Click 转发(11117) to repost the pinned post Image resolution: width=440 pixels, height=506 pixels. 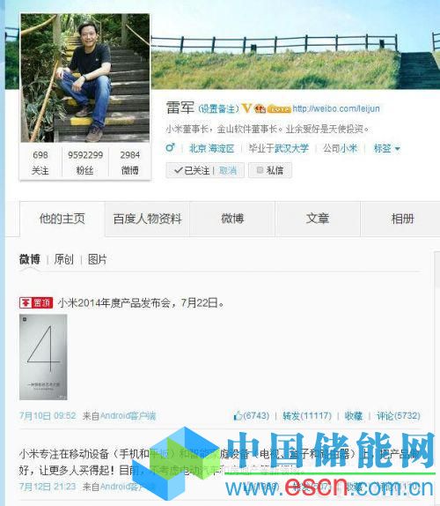point(307,416)
